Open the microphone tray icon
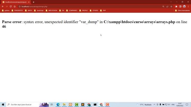Viewport: 191px width, 107px height. click(160, 105)
